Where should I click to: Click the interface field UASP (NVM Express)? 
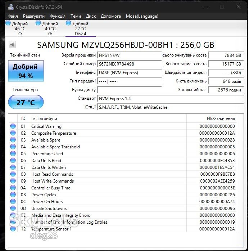[130, 73]
